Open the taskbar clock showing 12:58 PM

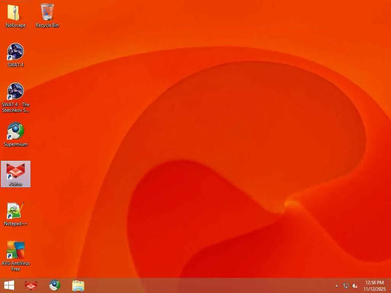[374, 285]
